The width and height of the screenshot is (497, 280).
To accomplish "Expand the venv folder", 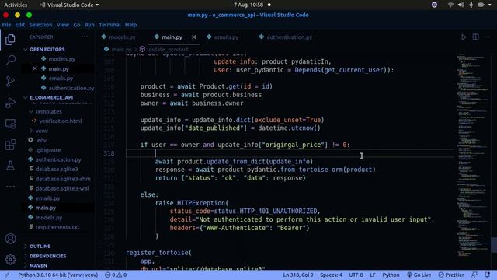I will point(41,131).
